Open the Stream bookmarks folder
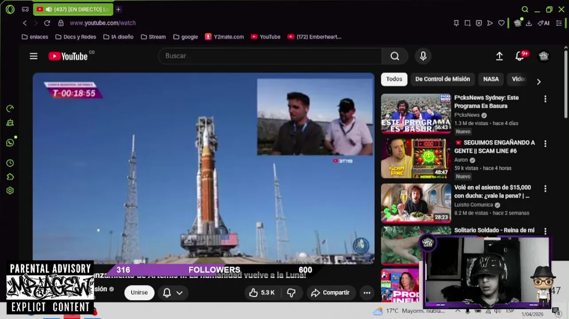 click(153, 37)
